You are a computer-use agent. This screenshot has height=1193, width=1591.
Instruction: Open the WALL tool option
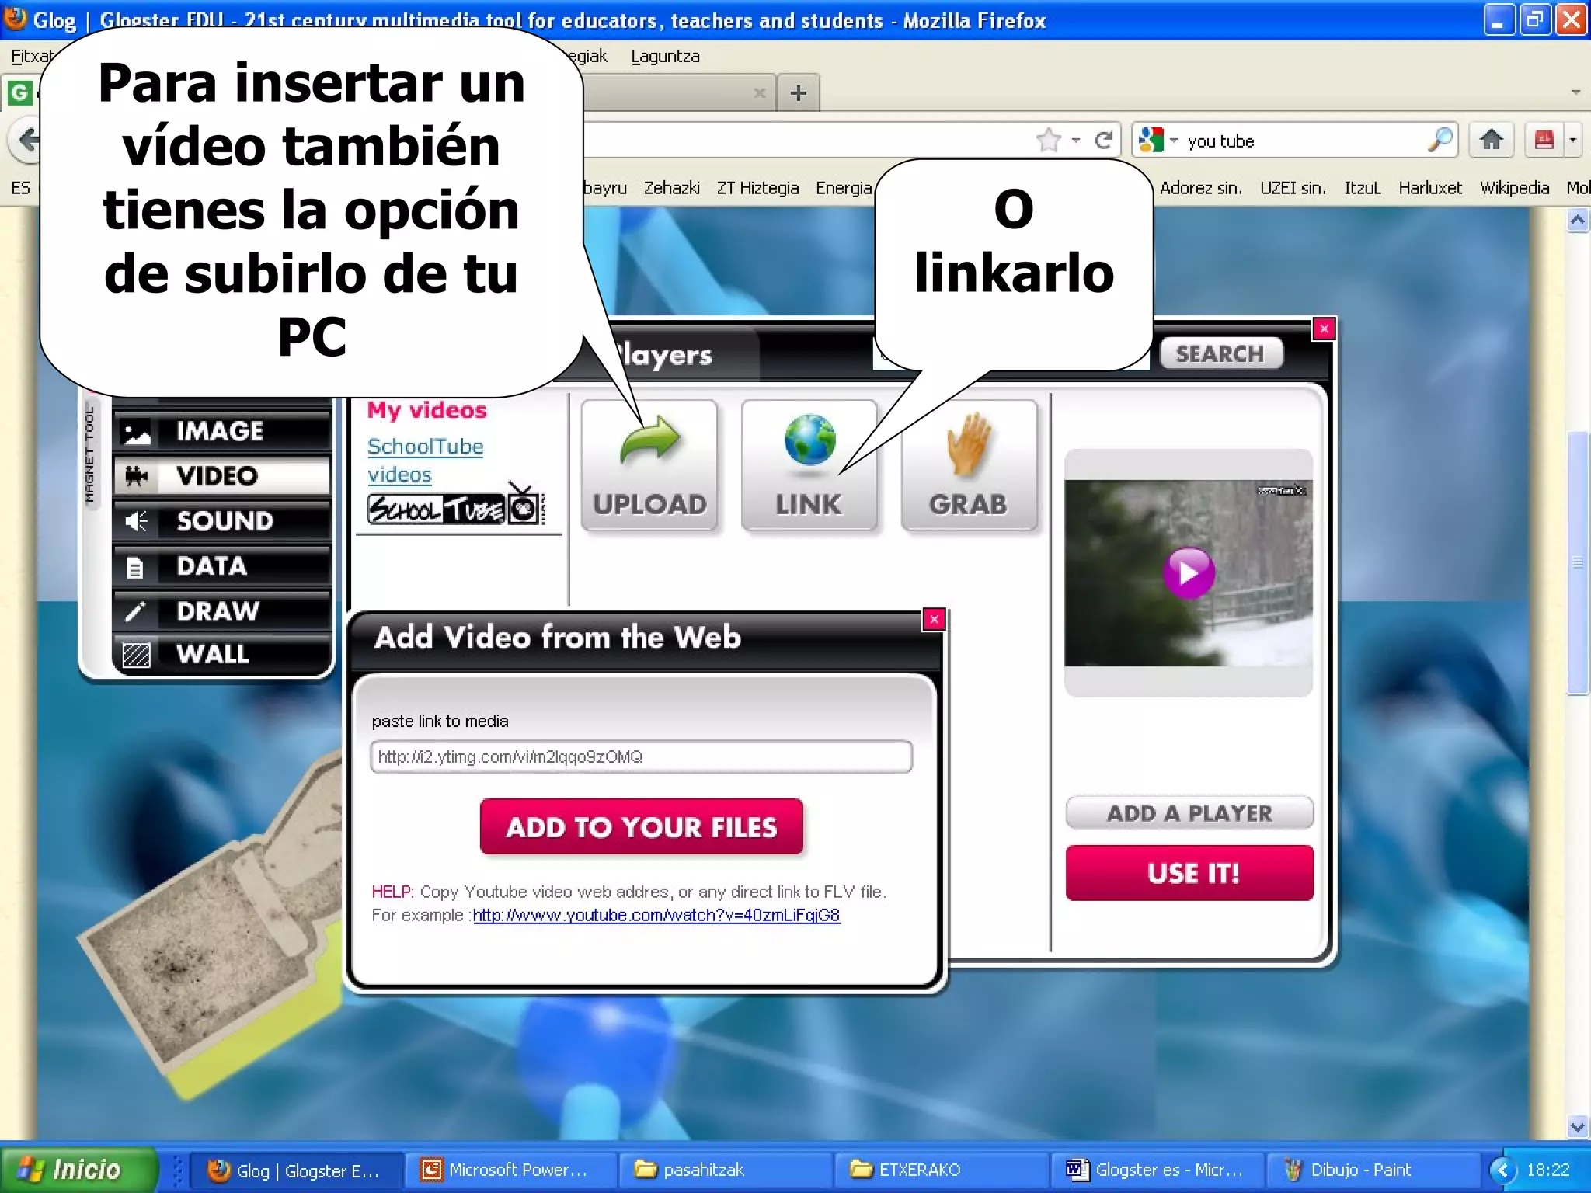coord(222,654)
